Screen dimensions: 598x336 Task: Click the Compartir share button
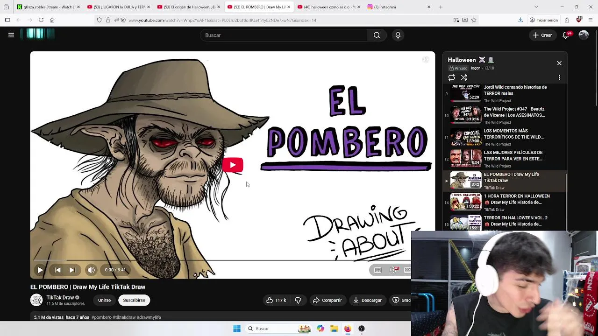[327, 300]
